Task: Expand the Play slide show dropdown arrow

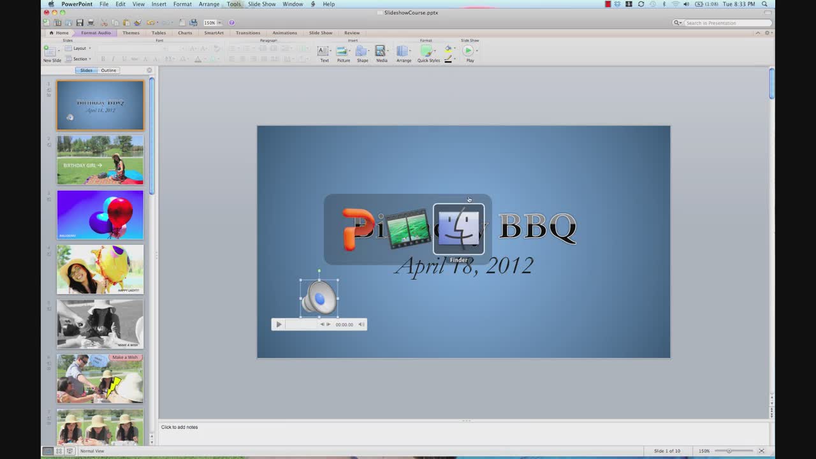Action: 476,50
